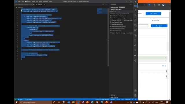185x104 pixels.
Task: Click the editor minimap preview
Action: tap(102, 11)
